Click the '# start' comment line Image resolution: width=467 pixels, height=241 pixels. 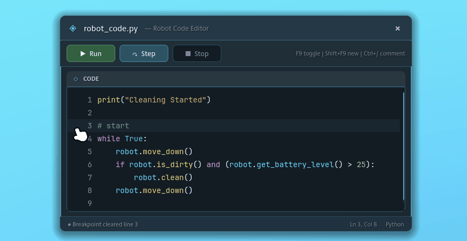[x=113, y=126]
